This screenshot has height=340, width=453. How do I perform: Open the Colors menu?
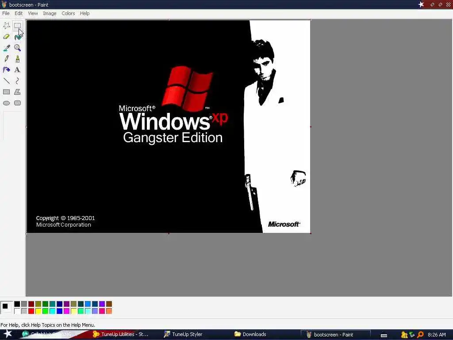[x=68, y=13]
